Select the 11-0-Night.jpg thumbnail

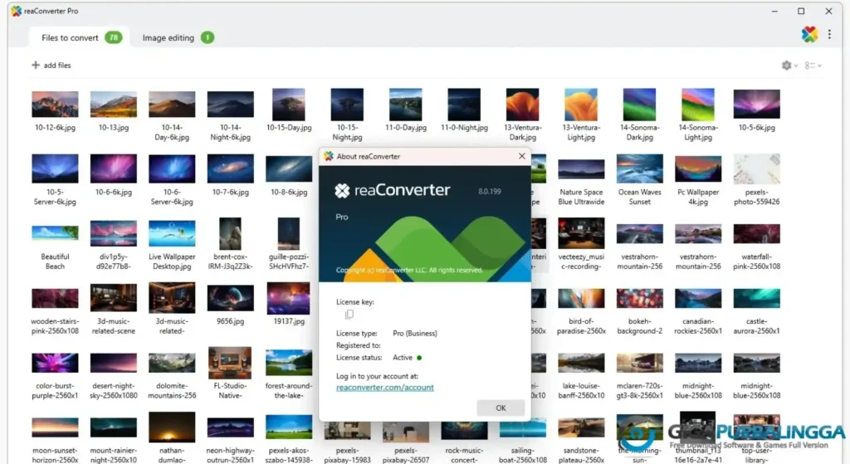[464, 104]
